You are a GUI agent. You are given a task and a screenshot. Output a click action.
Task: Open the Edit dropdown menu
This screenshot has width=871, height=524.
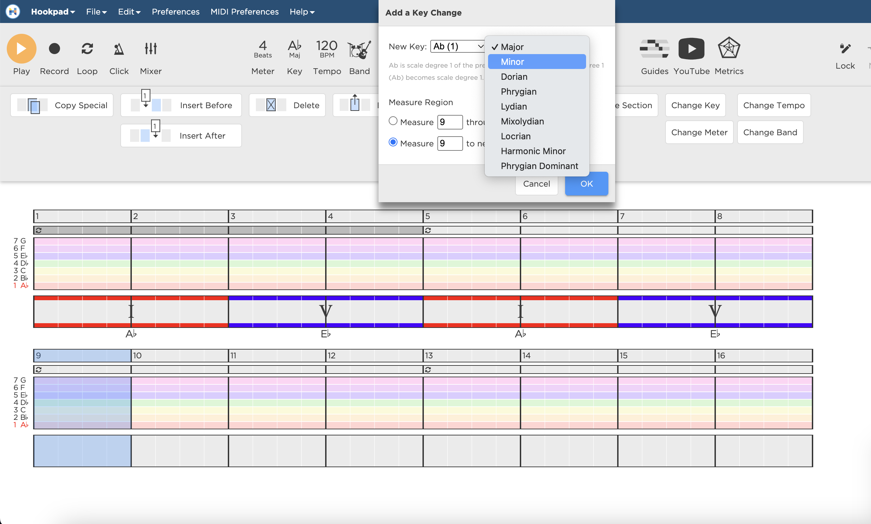(x=129, y=11)
